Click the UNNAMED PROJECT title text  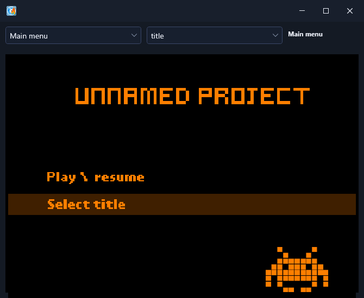point(192,96)
